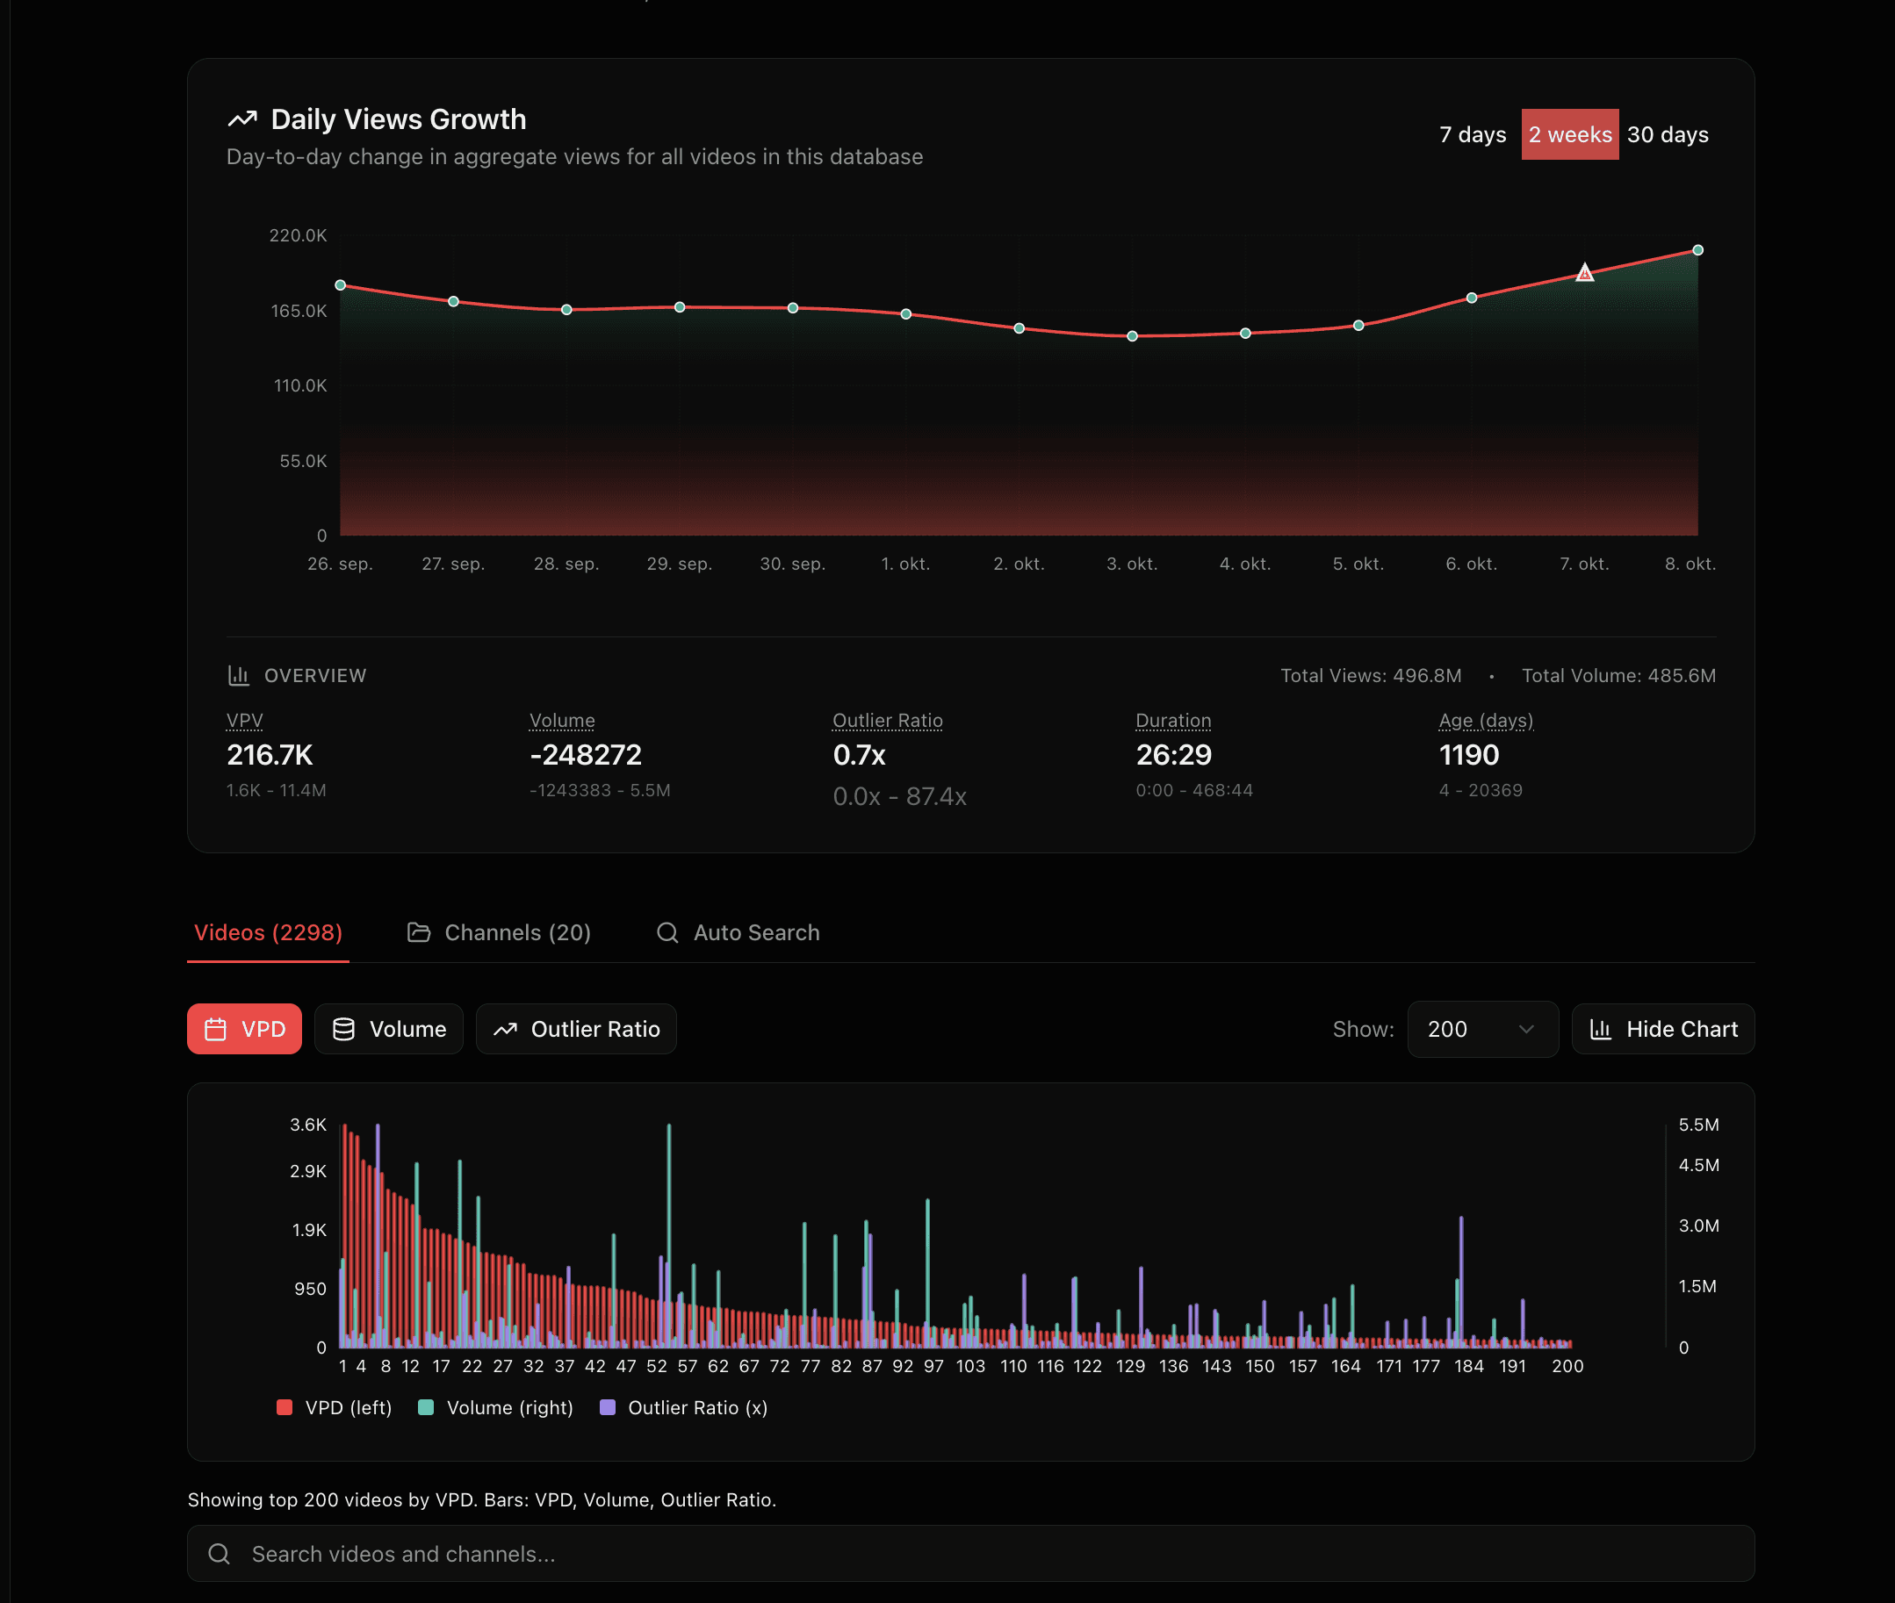The image size is (1895, 1603).
Task: Click the 6. okt. data point
Action: [1472, 298]
